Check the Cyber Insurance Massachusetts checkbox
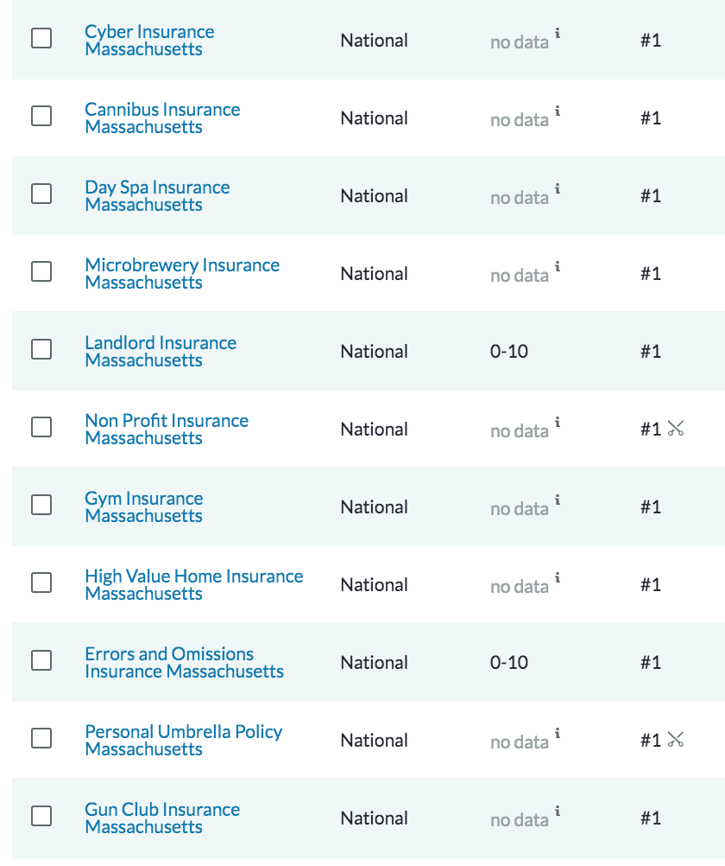This screenshot has width=725, height=866. [x=41, y=38]
